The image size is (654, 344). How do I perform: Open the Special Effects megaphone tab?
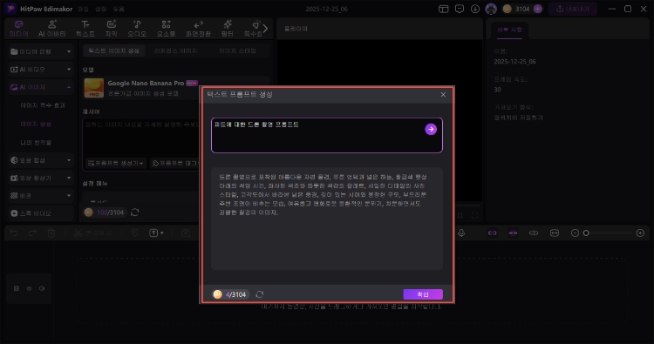(x=253, y=29)
